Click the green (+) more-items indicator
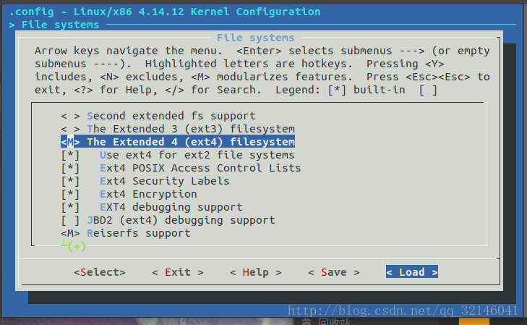 pyautogui.click(x=77, y=246)
